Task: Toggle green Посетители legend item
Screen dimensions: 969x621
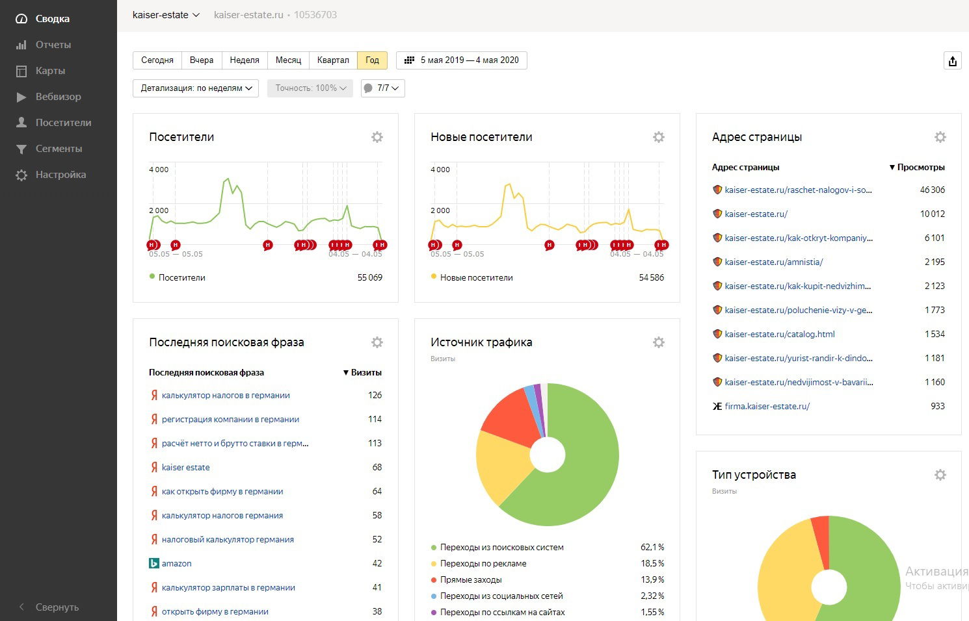Action: coord(178,277)
